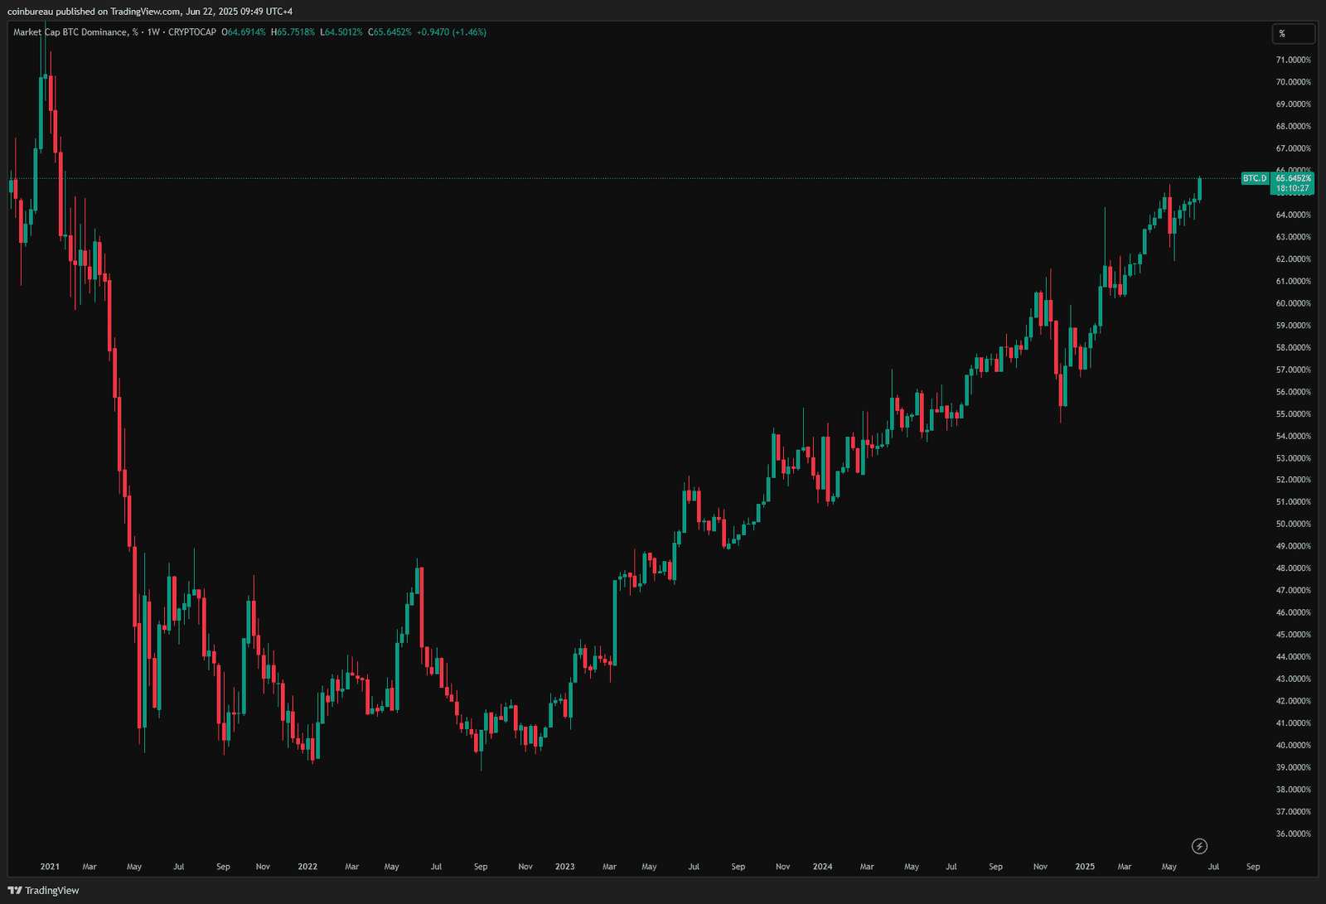The image size is (1326, 904).
Task: Open coinbureau publisher link
Action: coord(31,11)
